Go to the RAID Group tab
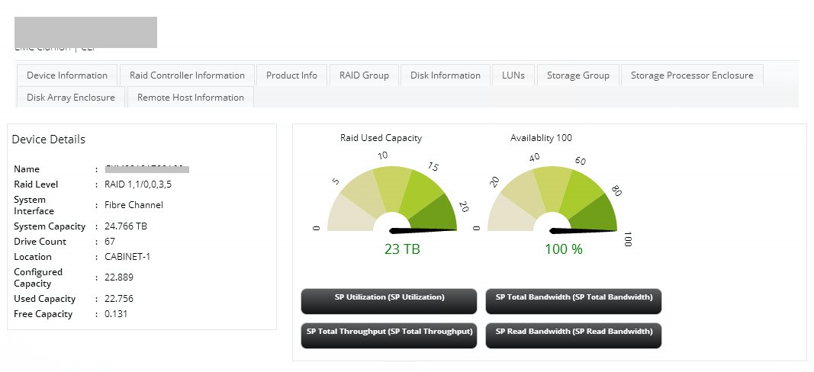This screenshot has width=814, height=372. coord(364,75)
